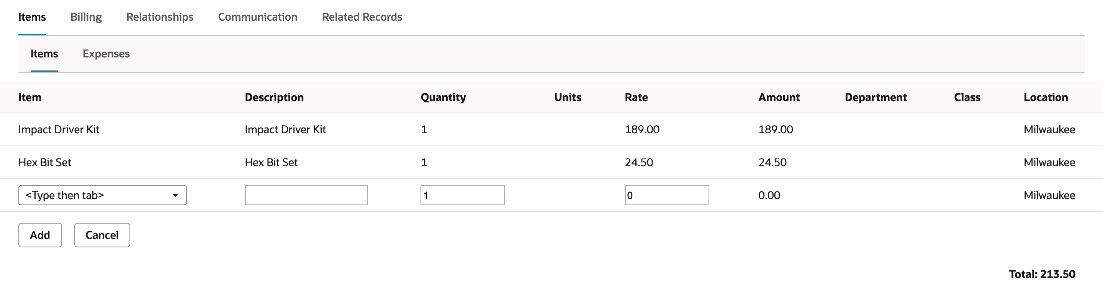Click quantity 1 in Hex Bit Set row
This screenshot has width=1103, height=291.
point(424,163)
